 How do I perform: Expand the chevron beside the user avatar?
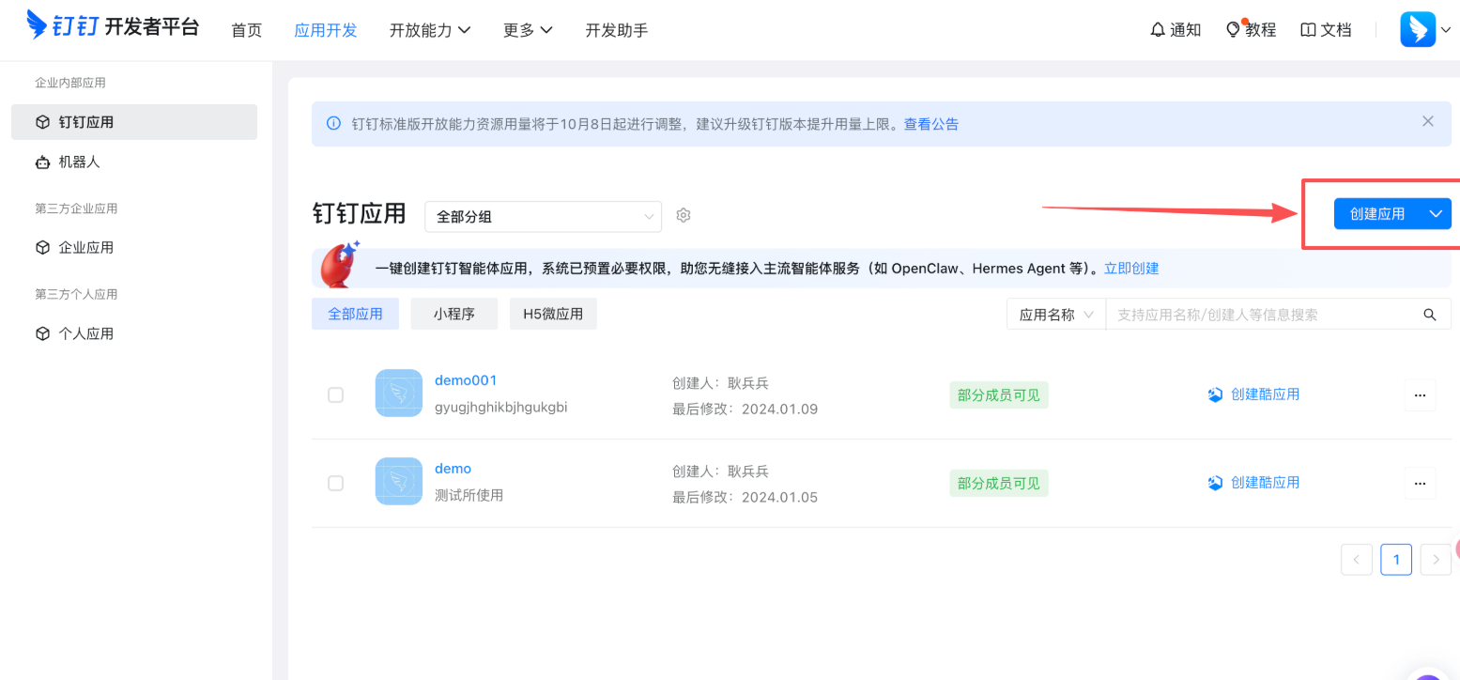(1446, 30)
